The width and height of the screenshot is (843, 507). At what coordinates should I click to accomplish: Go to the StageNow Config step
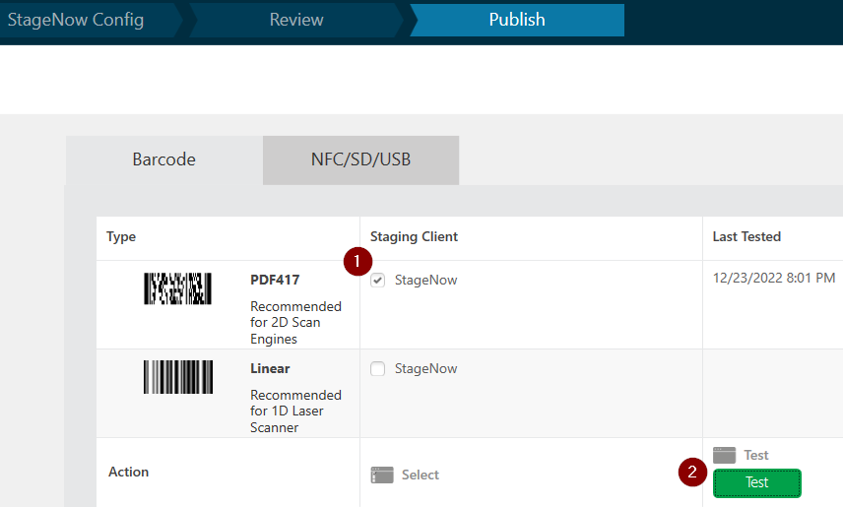[76, 20]
